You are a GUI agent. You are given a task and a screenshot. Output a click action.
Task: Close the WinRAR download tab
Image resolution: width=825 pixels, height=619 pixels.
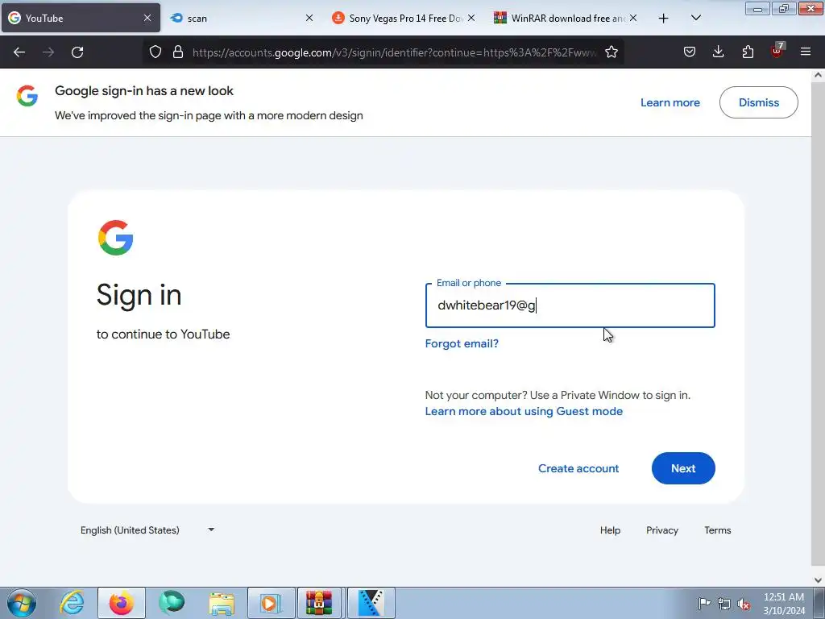tap(633, 18)
